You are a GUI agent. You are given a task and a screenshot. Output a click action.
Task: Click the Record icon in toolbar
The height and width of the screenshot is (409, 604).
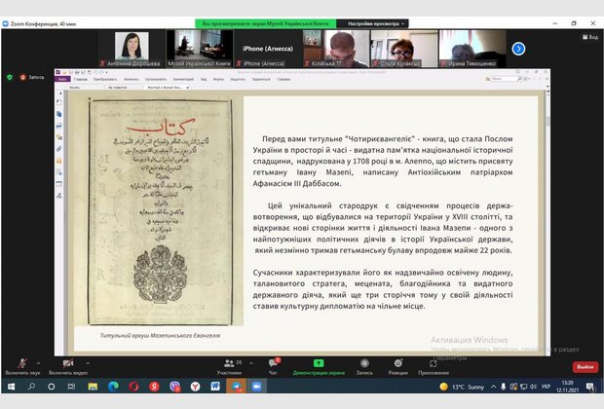pos(364,362)
